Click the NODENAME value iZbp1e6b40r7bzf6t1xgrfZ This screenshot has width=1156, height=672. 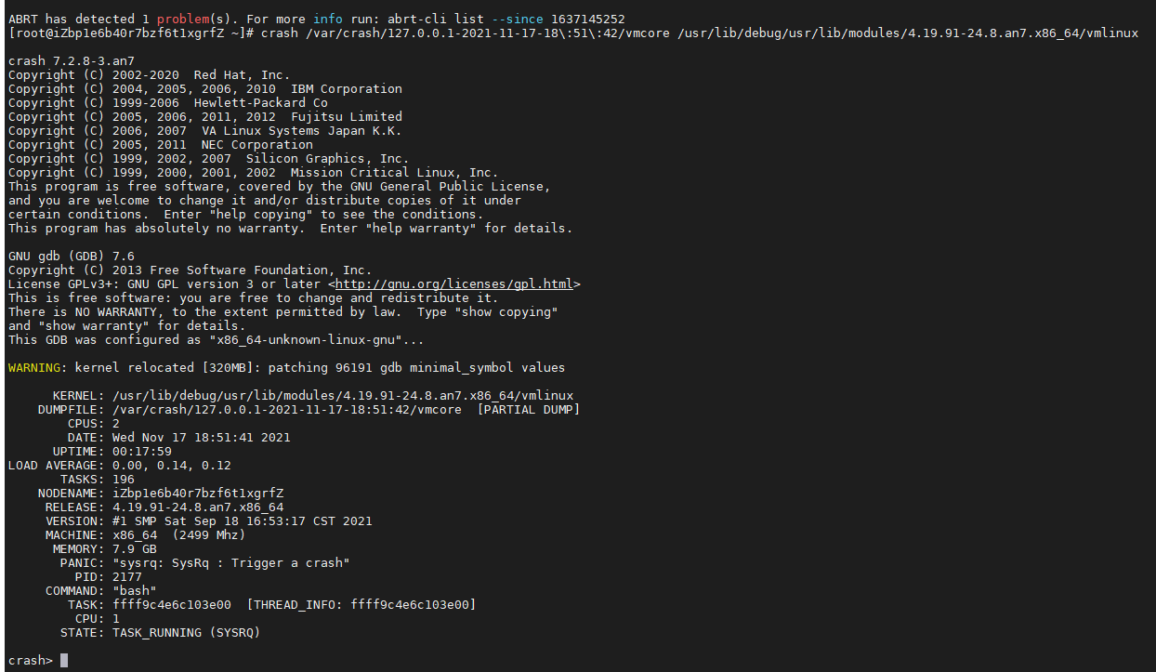tap(197, 493)
